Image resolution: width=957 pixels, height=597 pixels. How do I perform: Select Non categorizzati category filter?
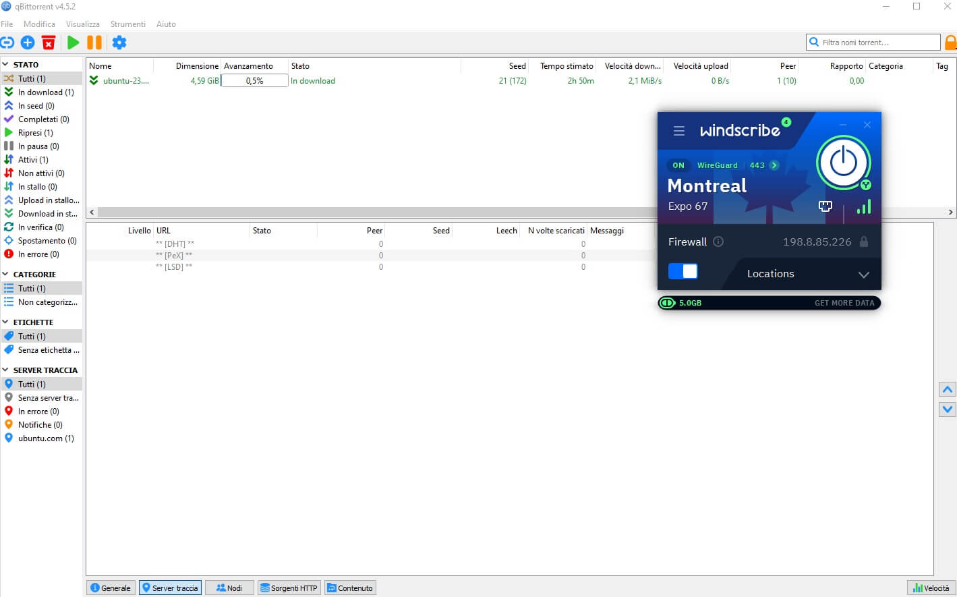point(42,302)
